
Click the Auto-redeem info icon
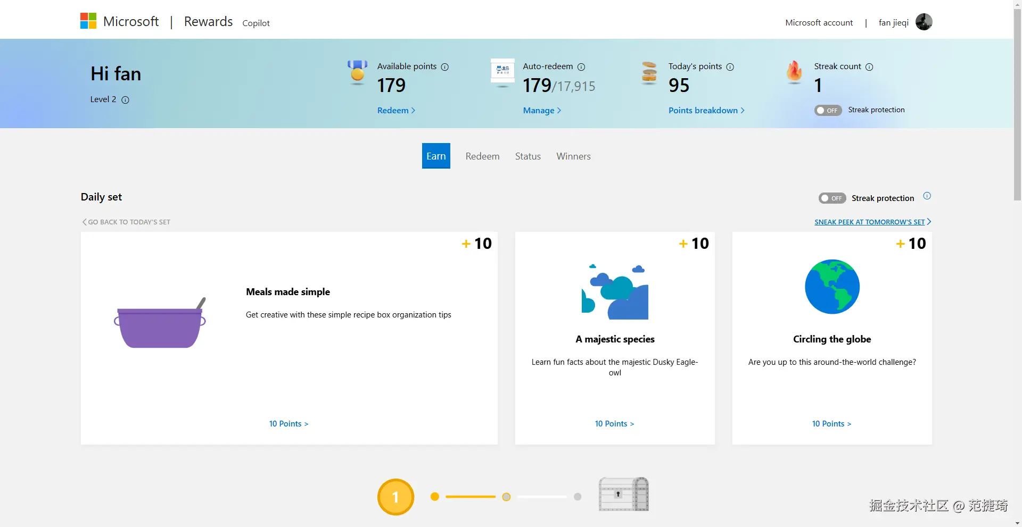581,67
